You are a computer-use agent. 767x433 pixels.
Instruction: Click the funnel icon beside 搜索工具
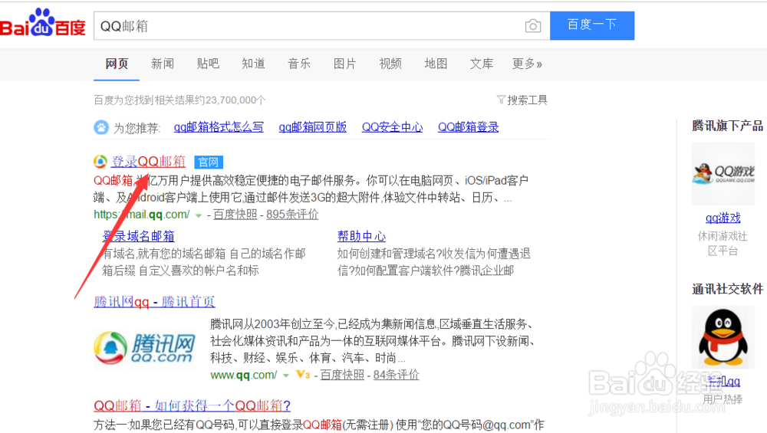[x=501, y=100]
